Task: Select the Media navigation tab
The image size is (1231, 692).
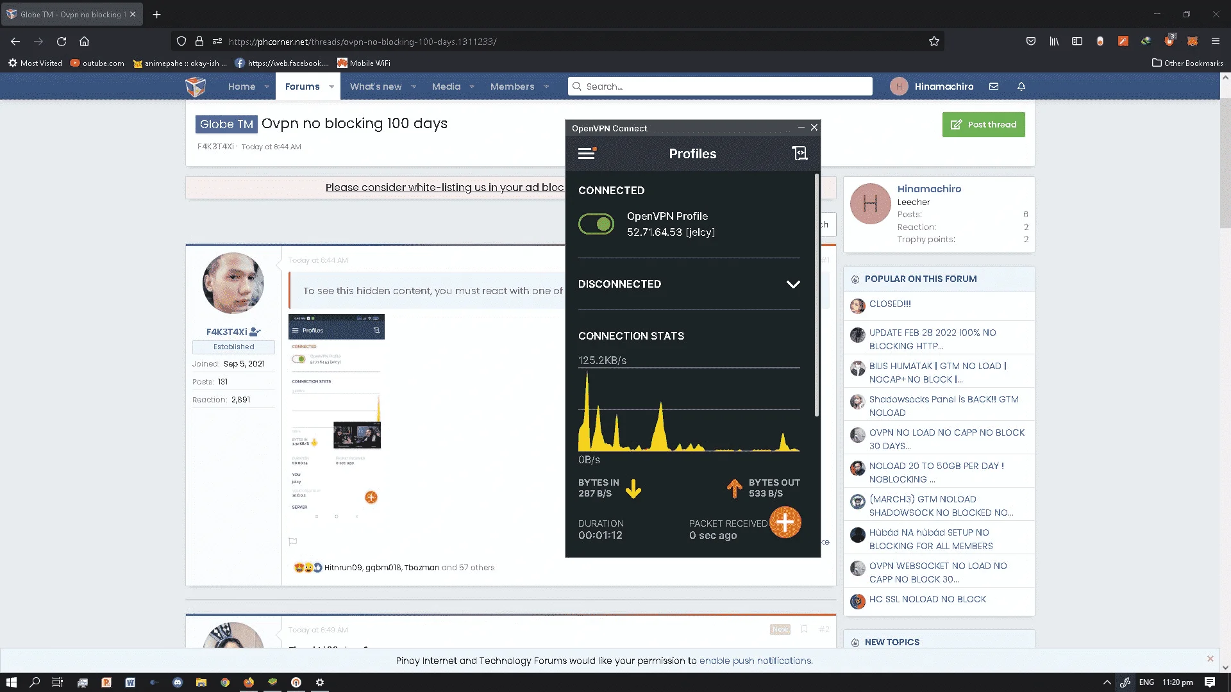Action: [x=446, y=86]
